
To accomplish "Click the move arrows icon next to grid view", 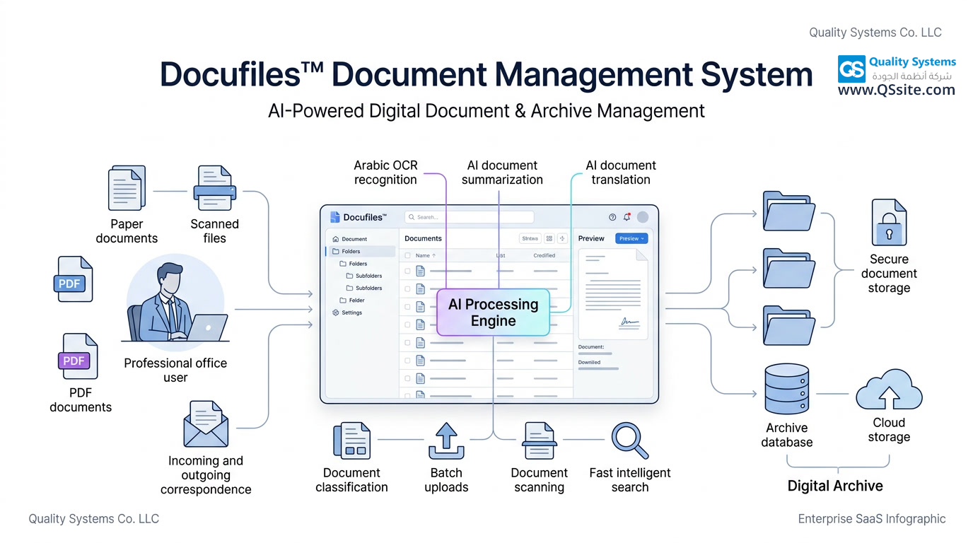I will click(561, 238).
